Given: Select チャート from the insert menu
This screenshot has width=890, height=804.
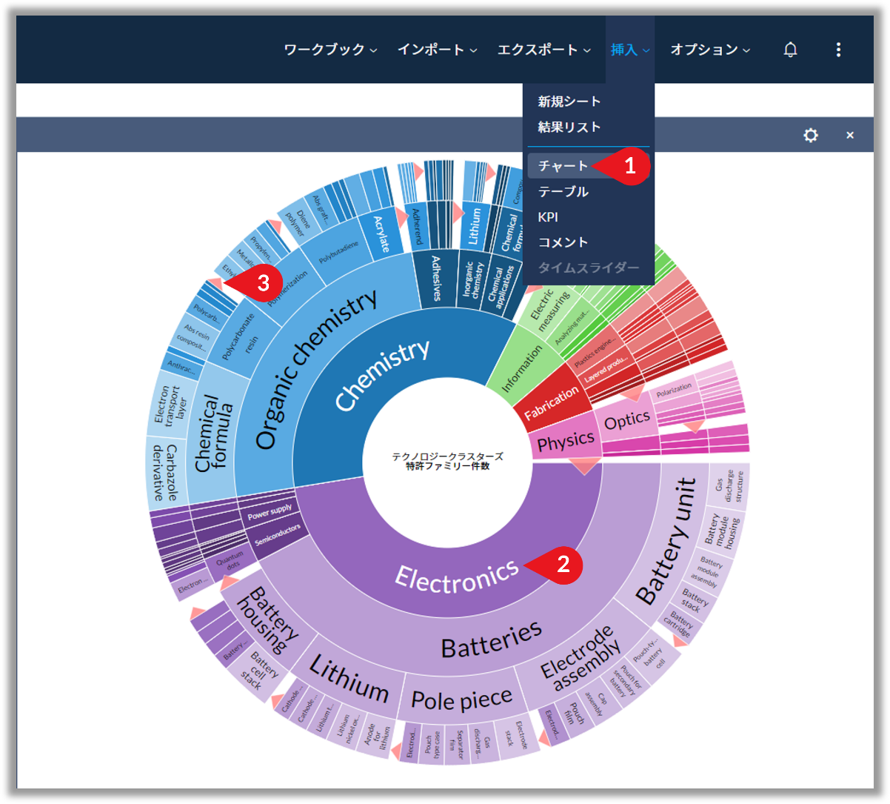Looking at the screenshot, I should point(563,166).
